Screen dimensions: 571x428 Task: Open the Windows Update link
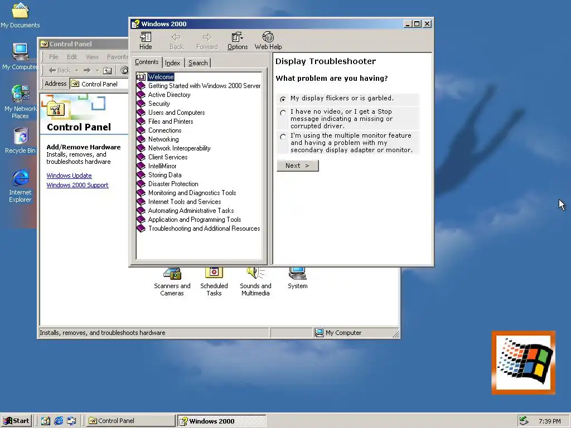click(x=69, y=176)
